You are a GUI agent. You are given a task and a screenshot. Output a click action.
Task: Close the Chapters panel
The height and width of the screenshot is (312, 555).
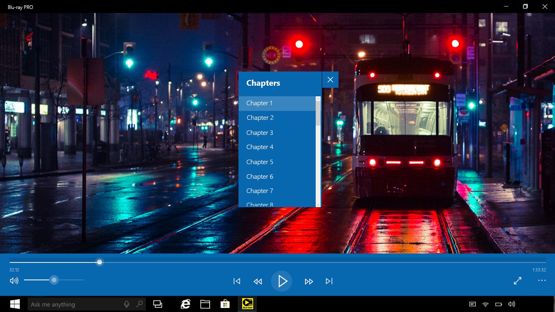point(330,80)
